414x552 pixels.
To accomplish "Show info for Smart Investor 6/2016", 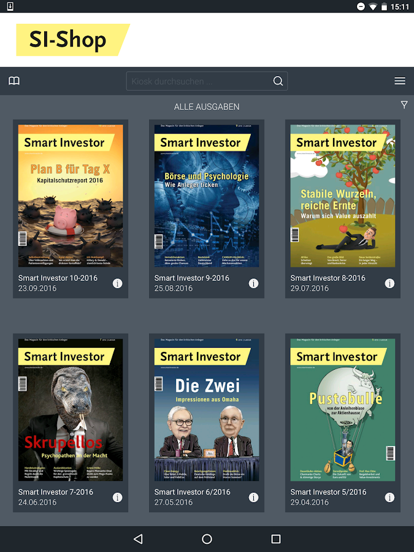I will click(253, 497).
